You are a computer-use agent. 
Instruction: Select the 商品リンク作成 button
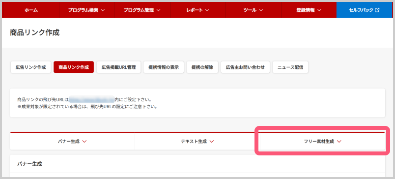(74, 67)
